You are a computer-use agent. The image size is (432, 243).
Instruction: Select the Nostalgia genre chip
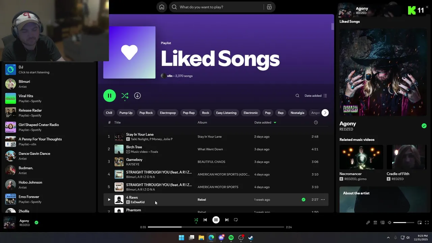click(x=297, y=113)
